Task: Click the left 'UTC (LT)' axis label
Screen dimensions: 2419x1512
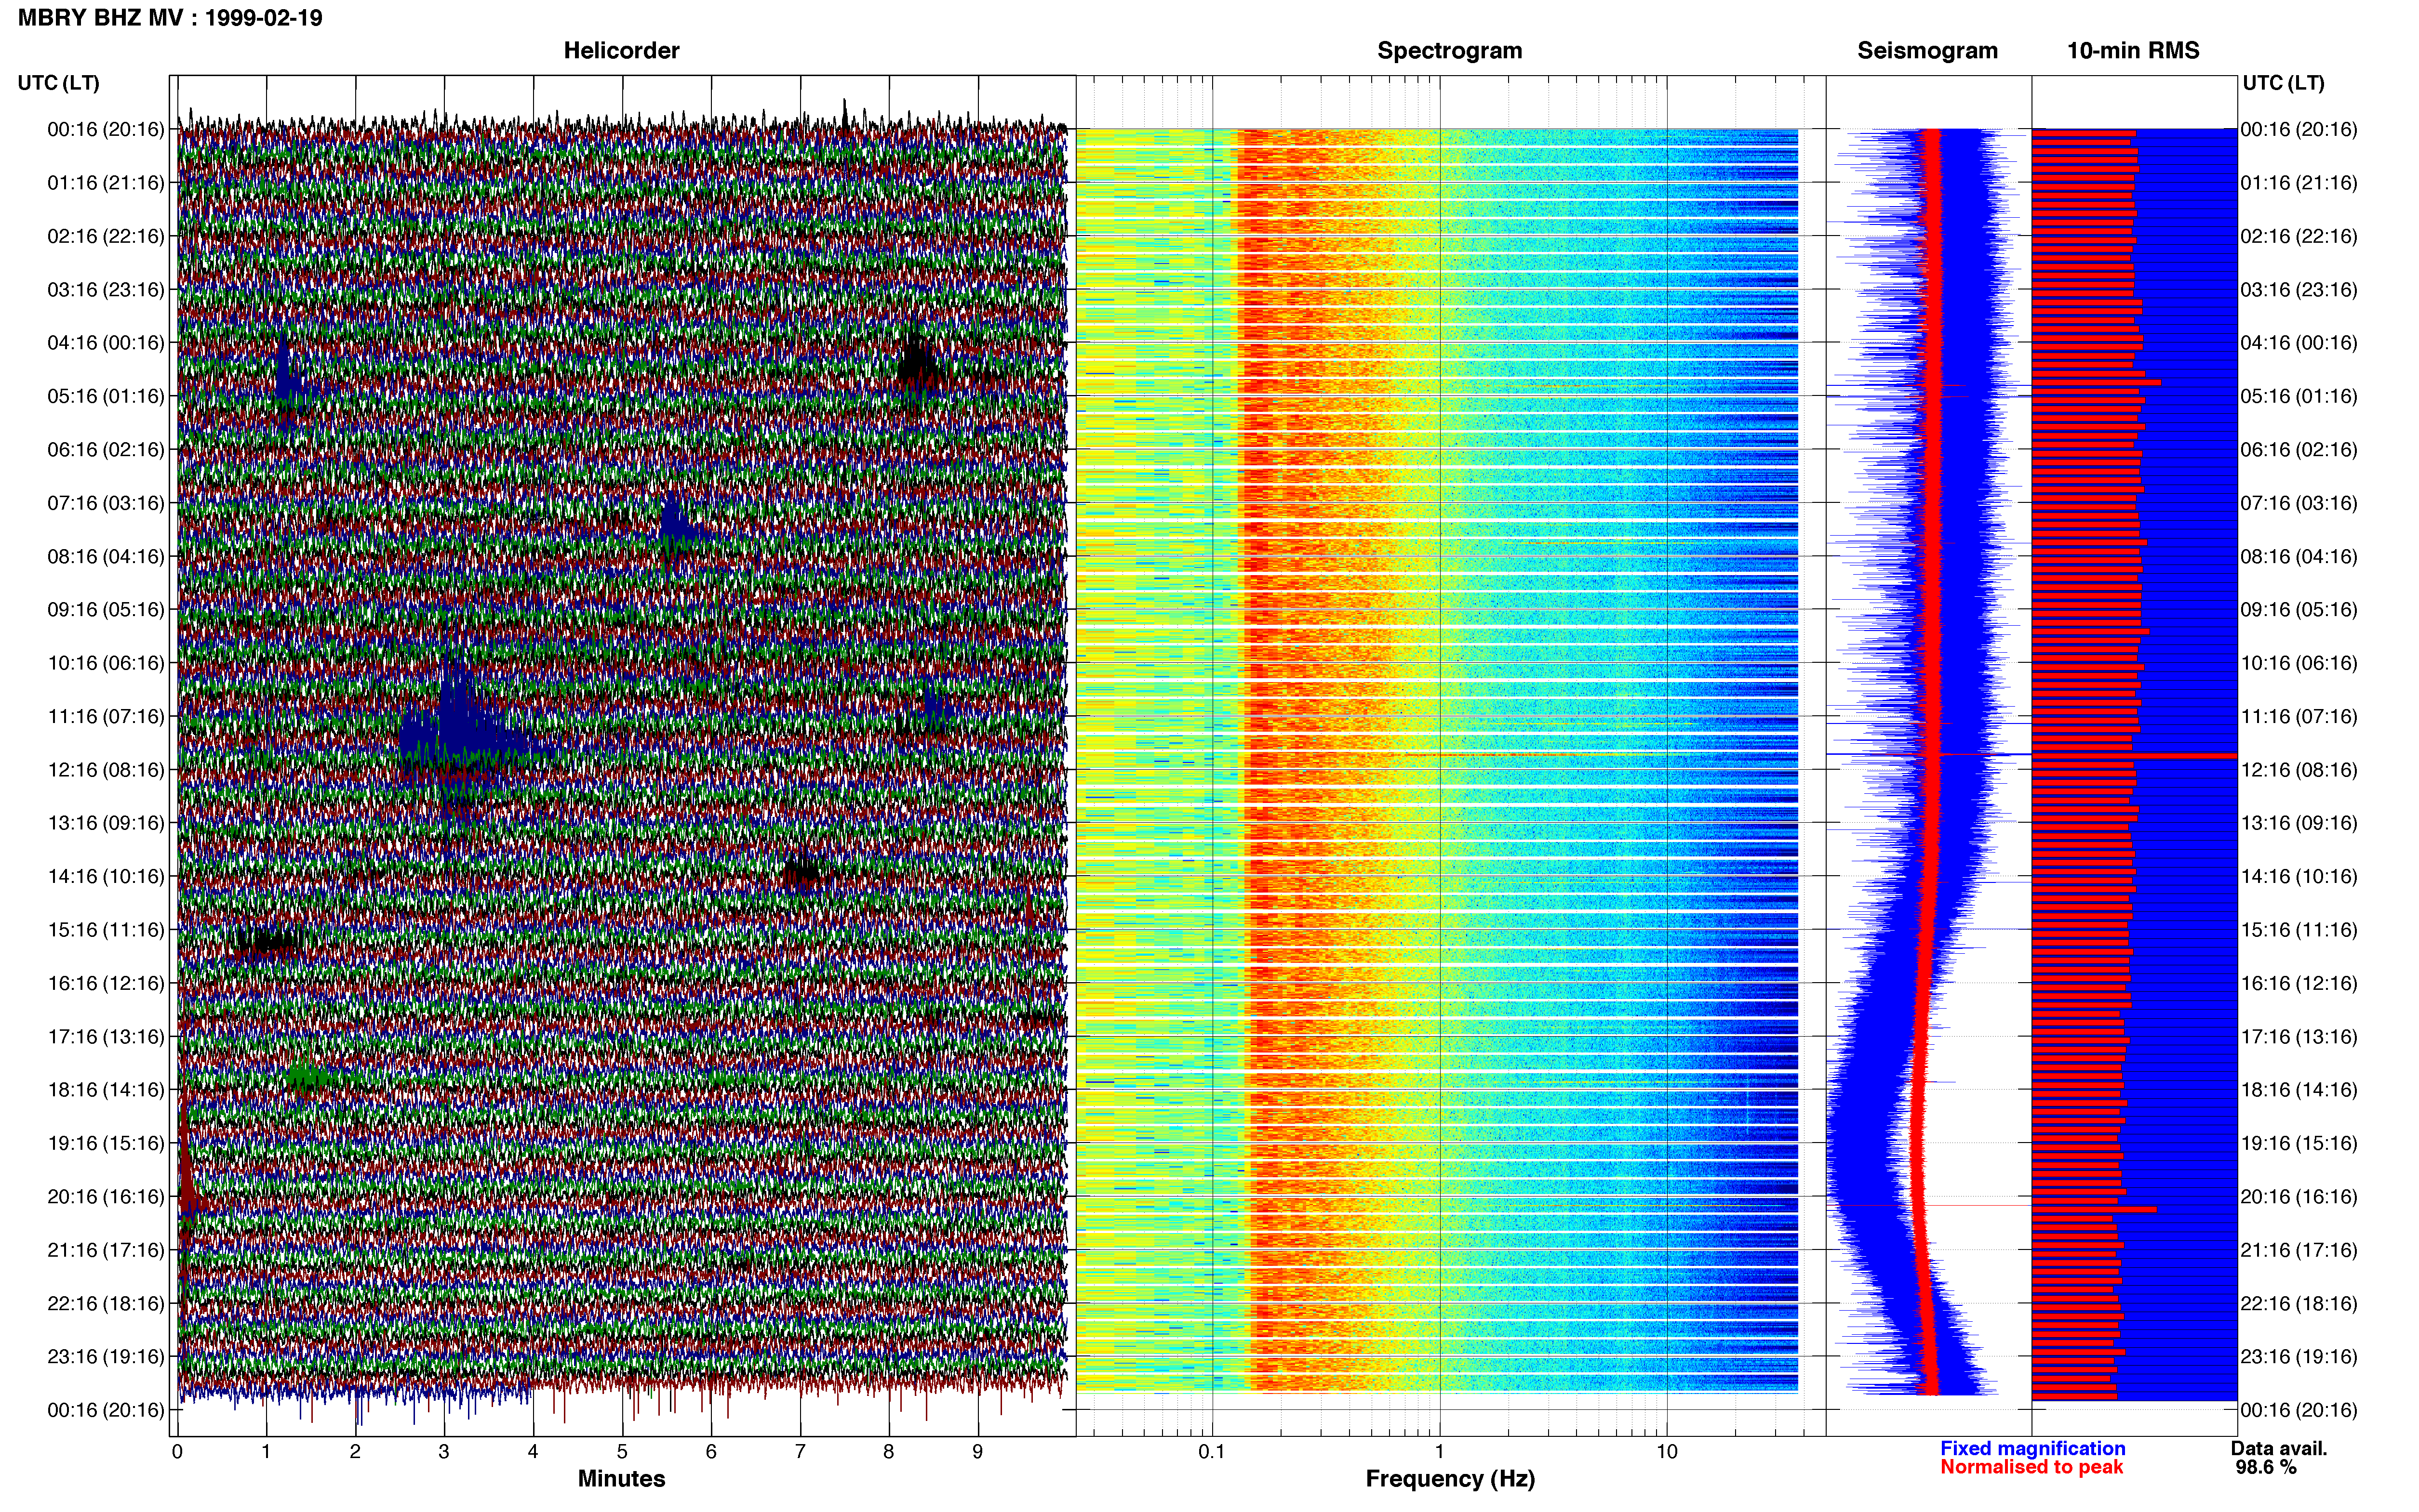Action: [x=58, y=83]
